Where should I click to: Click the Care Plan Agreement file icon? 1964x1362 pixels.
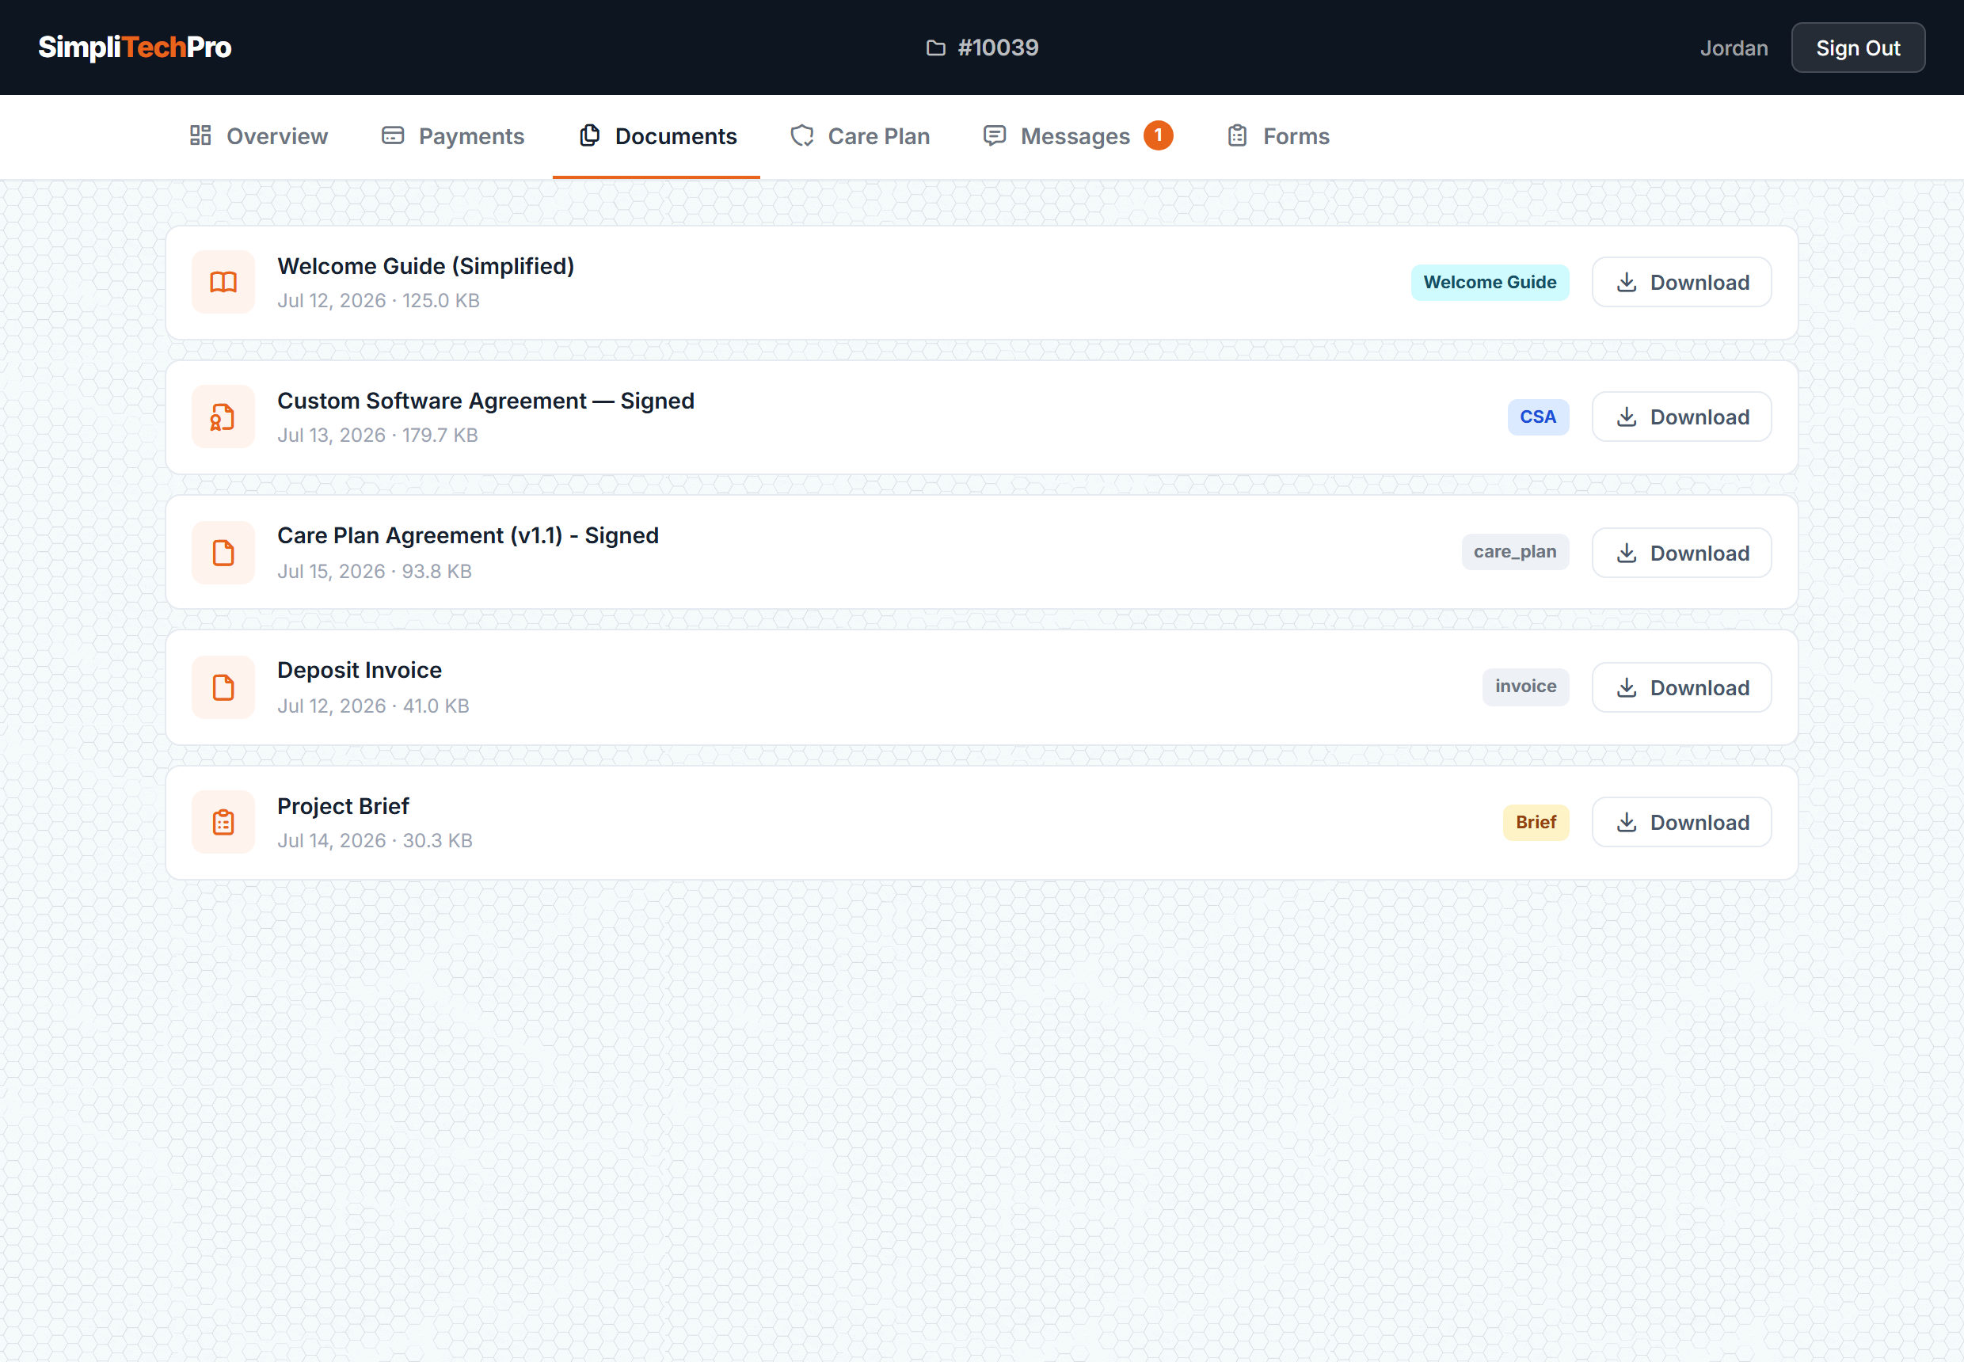pos(223,553)
